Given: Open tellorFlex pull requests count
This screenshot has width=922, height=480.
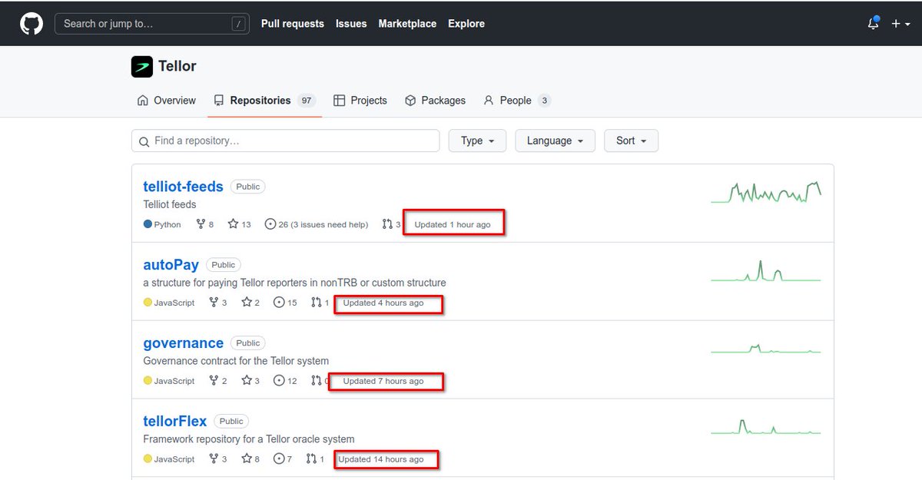Looking at the screenshot, I should 315,459.
